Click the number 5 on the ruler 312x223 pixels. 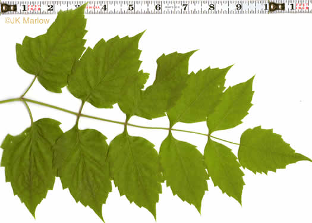coord(131,7)
